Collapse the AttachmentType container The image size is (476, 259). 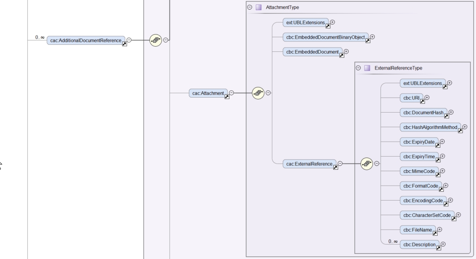(250, 7)
